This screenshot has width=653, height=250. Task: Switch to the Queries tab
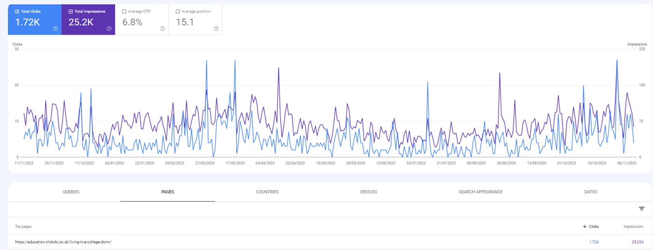(71, 192)
